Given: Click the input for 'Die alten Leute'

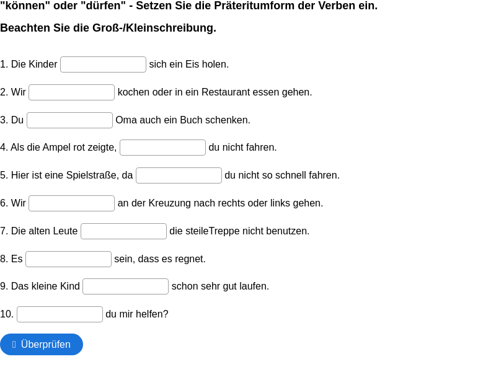Looking at the screenshot, I should pos(123,231).
